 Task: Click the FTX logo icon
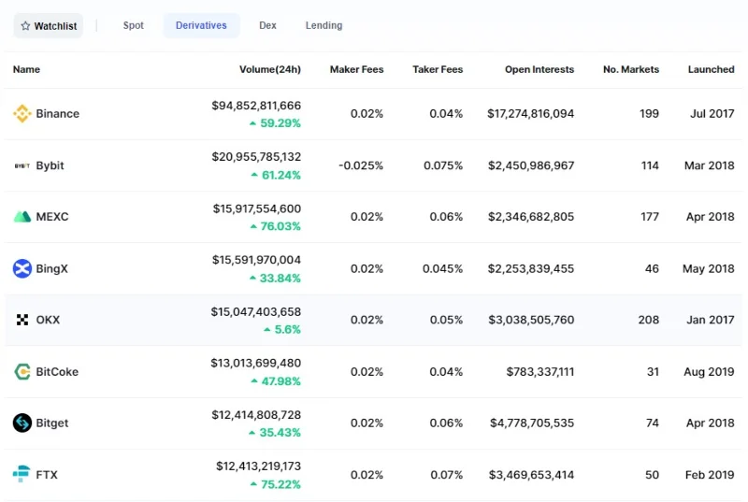coord(22,474)
